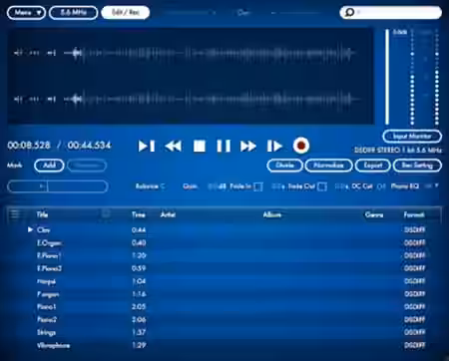Click the small icon right of Title header

point(106,213)
